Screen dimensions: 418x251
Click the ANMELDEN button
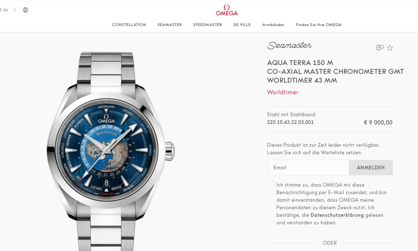[371, 168]
